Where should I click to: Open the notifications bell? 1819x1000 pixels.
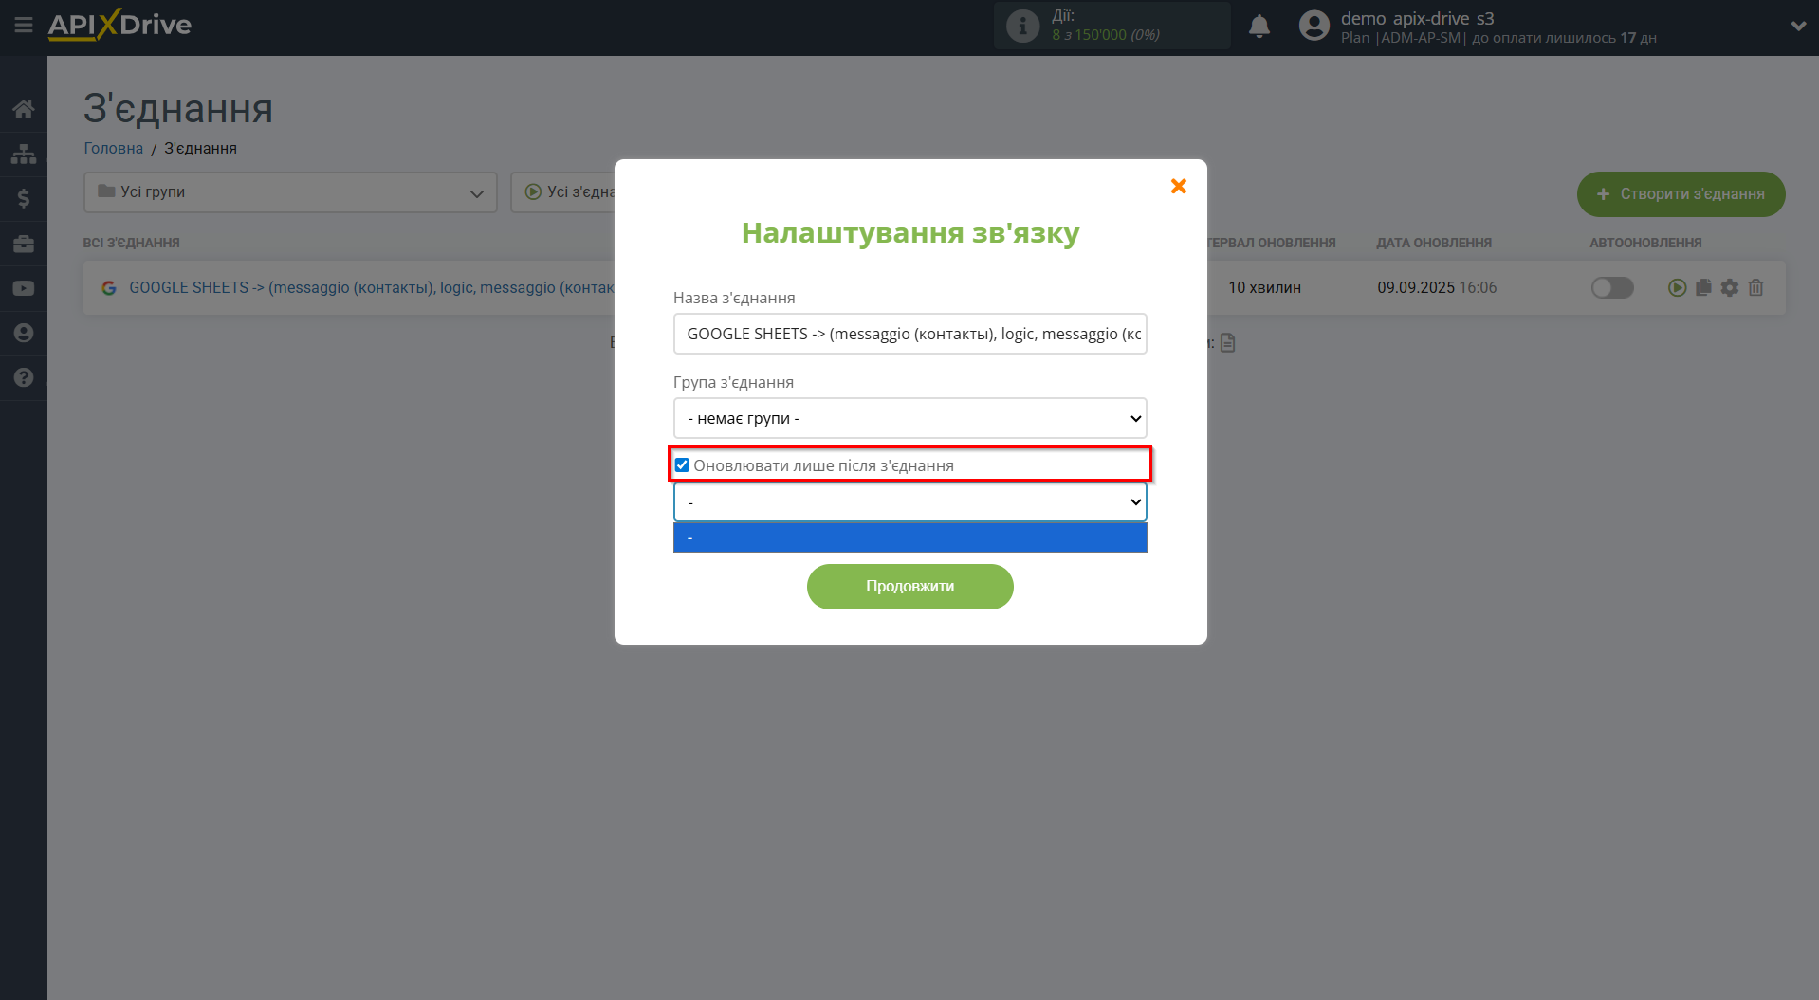[1259, 27]
